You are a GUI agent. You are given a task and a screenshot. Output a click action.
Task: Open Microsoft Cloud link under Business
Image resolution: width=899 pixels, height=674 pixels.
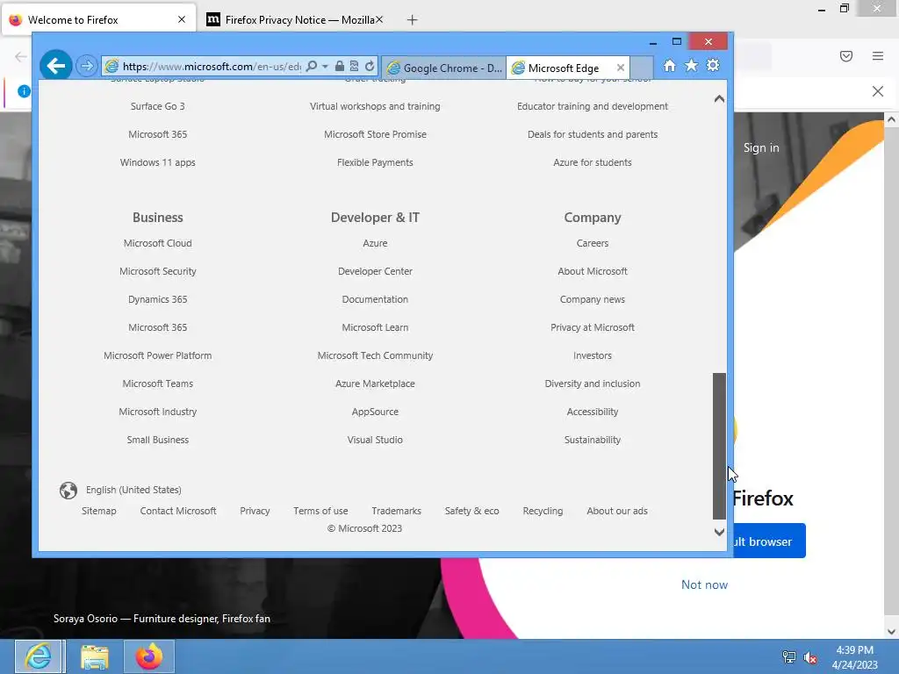(158, 243)
